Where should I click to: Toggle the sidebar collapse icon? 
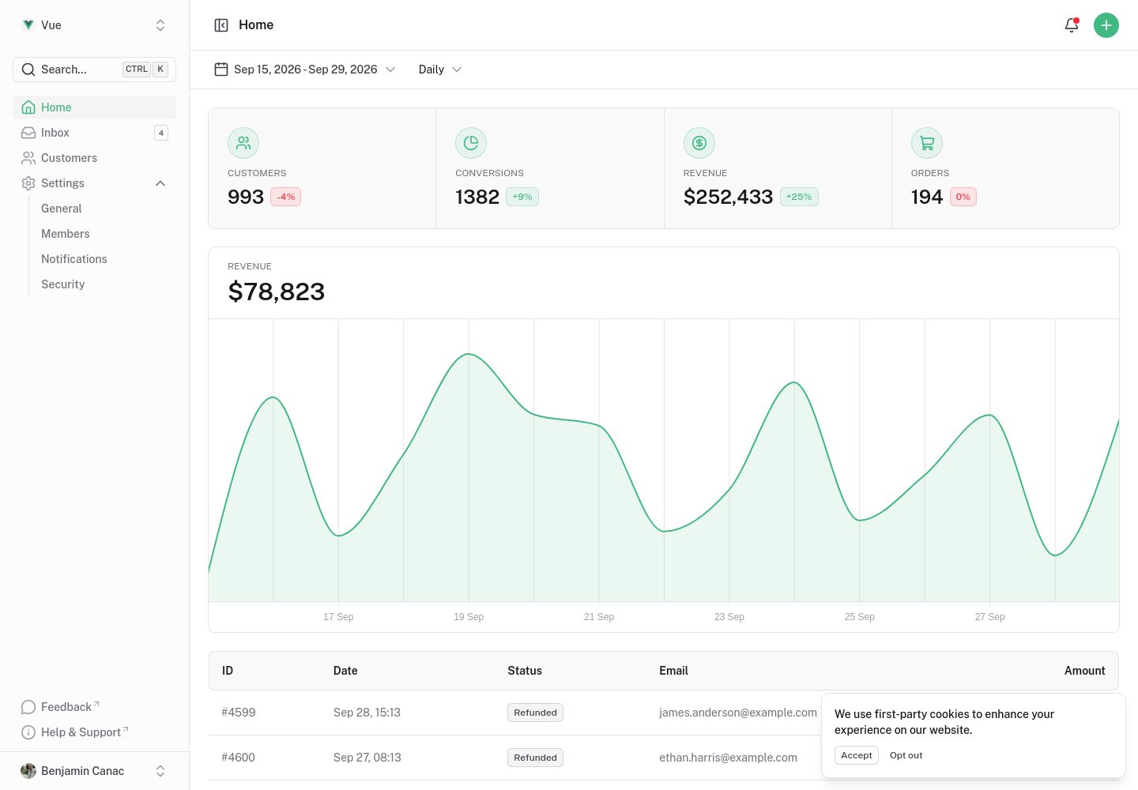click(221, 25)
